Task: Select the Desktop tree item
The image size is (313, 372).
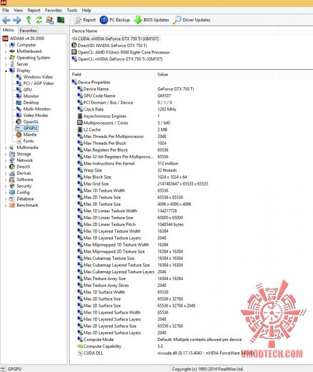Action: click(x=27, y=102)
